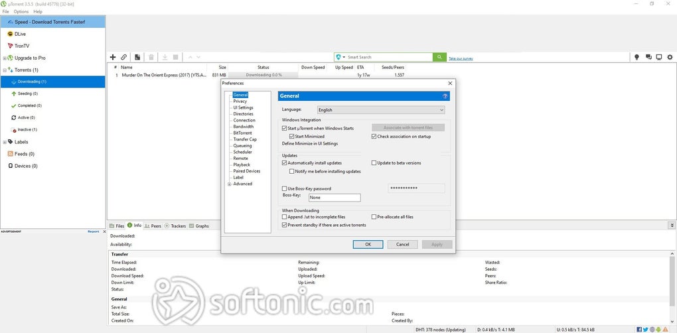
Task: Switch to the Files tab
Action: point(117,226)
